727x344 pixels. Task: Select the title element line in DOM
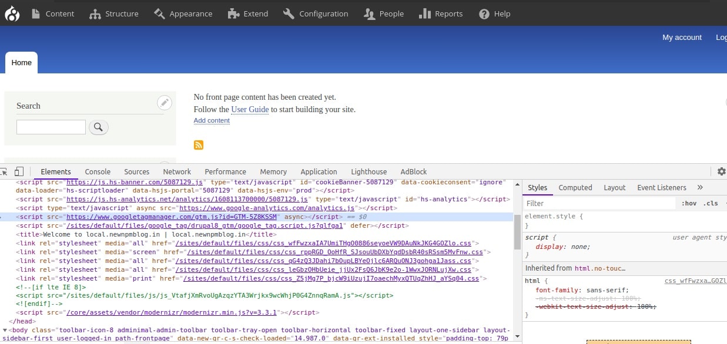[x=146, y=234]
